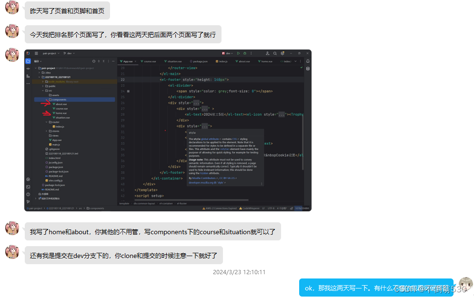
Task: Click the green inspection checkmark in editor
Action: pos(302,68)
